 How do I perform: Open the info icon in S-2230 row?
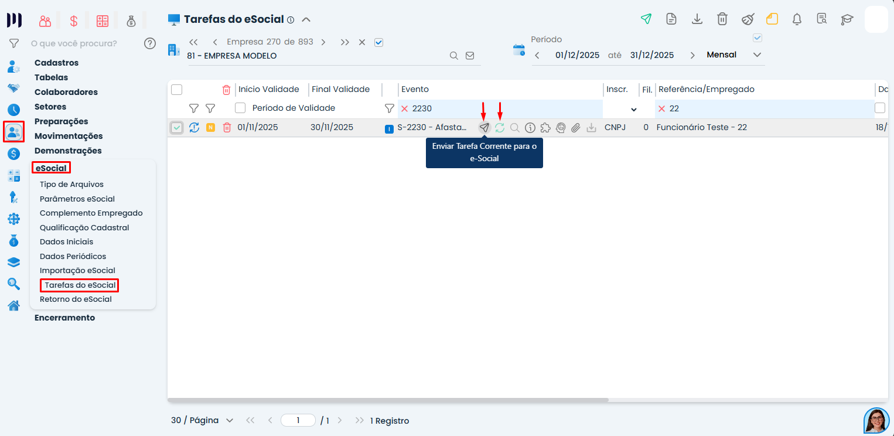(x=530, y=127)
